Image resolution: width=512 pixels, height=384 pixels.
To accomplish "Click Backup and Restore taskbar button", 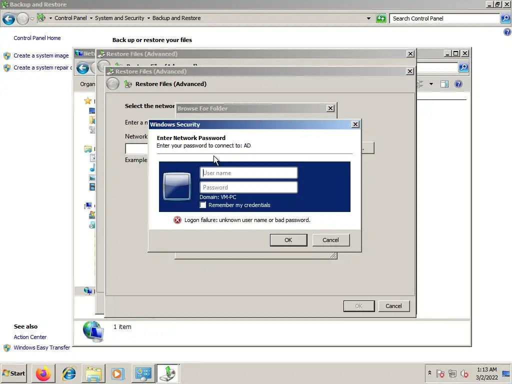I will point(168,373).
